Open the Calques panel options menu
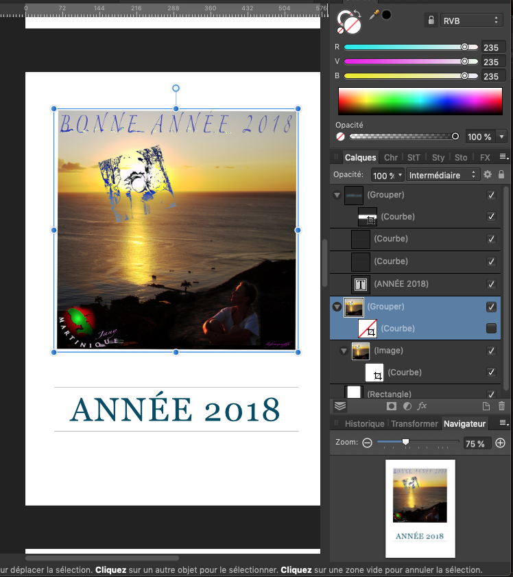 pos(504,156)
